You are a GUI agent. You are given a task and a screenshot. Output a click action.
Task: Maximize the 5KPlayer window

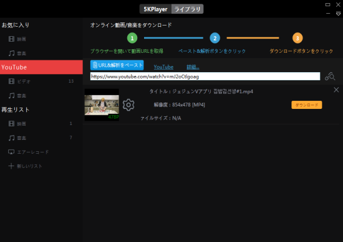click(327, 4)
